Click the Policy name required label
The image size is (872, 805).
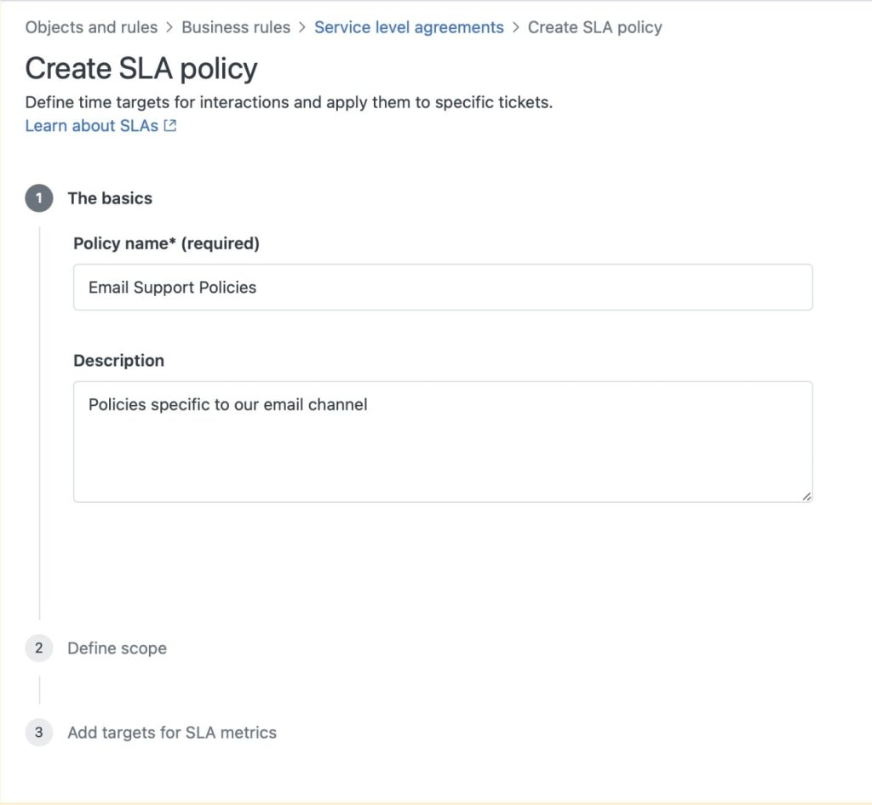166,243
